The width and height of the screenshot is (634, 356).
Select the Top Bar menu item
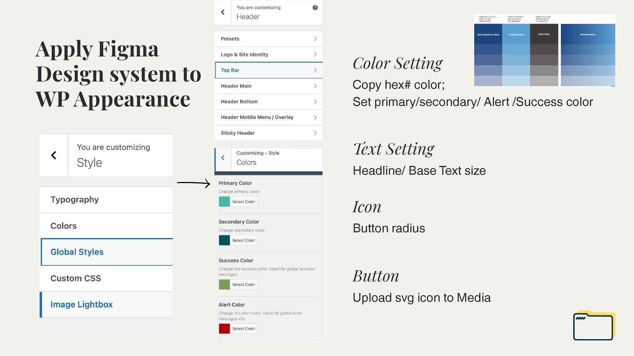click(268, 70)
